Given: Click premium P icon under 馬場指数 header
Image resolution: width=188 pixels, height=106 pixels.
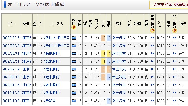Looking at the screenshot, I should click(152, 31).
